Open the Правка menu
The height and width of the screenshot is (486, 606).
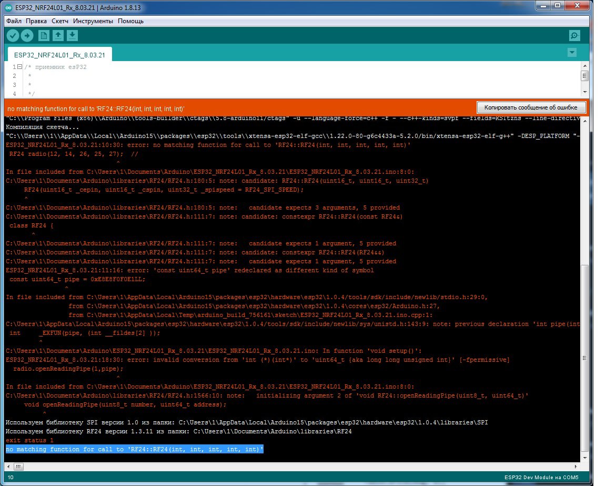[x=36, y=21]
